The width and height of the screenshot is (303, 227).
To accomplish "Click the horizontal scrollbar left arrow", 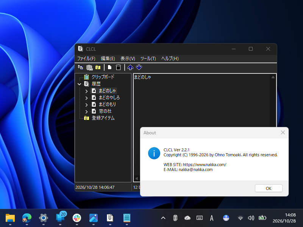I will pyautogui.click(x=137, y=179).
